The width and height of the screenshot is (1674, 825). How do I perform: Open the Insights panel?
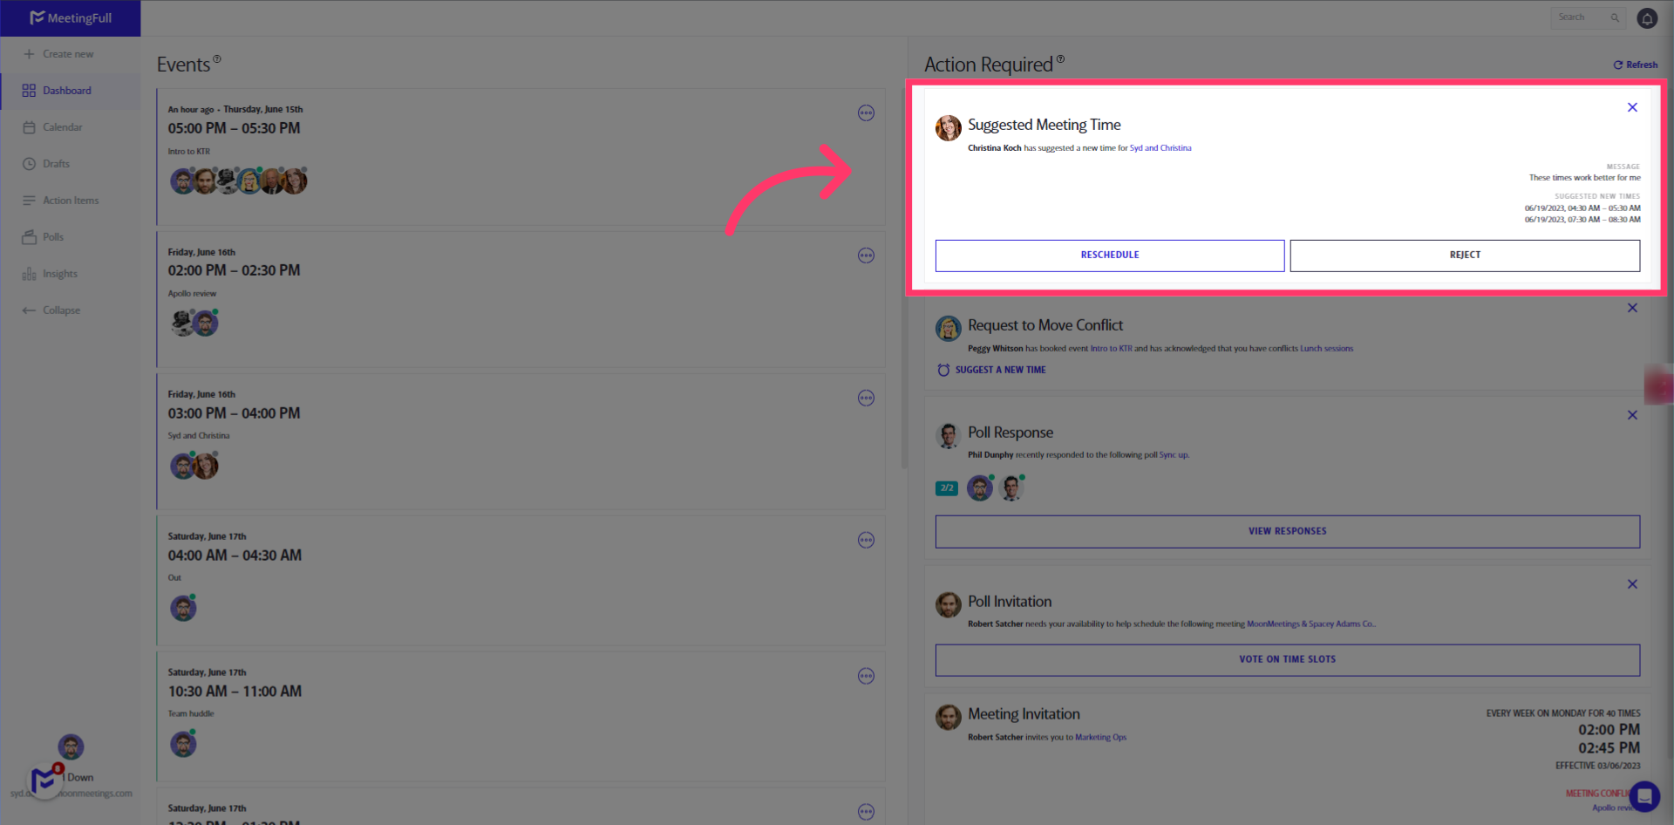[58, 273]
